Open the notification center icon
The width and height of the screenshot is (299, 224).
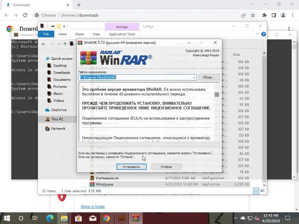pos(288,218)
